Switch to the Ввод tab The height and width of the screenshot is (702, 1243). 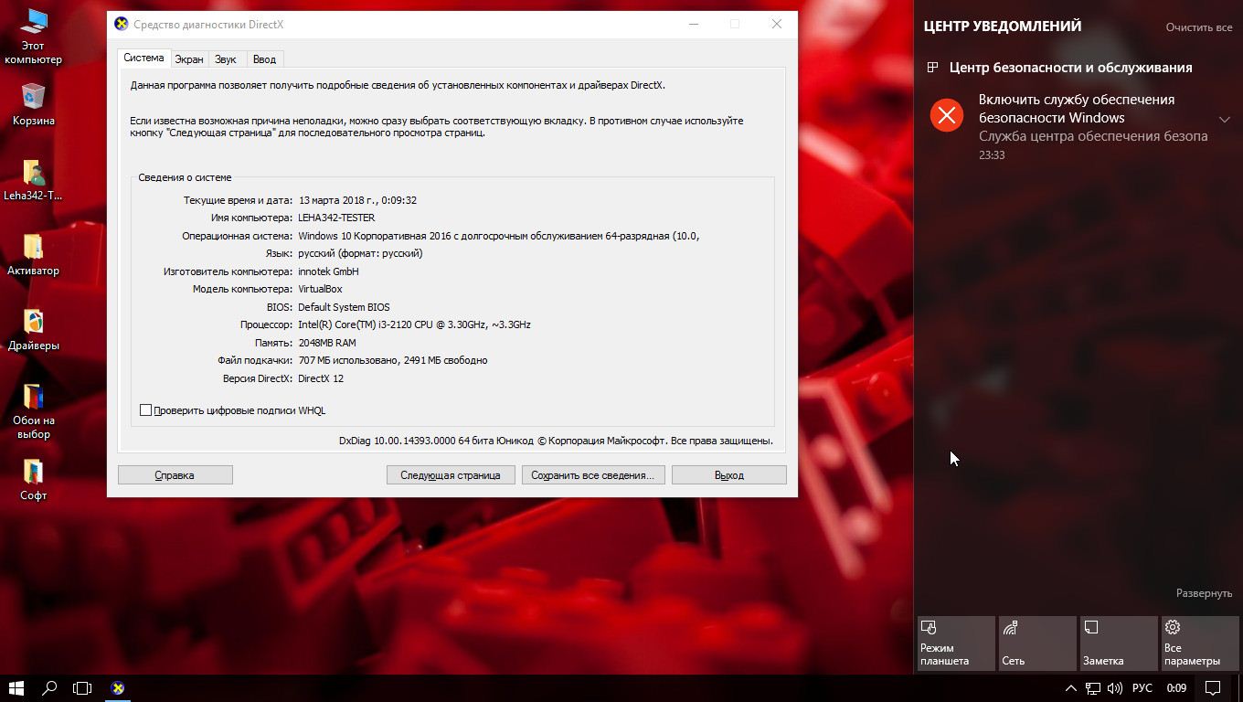(264, 59)
